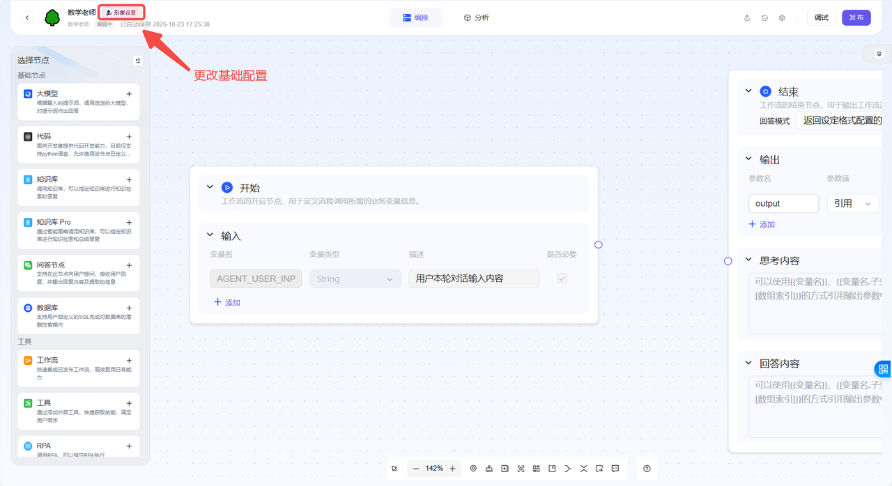Click the back arrow beside 数学老师
The height and width of the screenshot is (486, 892).
(27, 18)
